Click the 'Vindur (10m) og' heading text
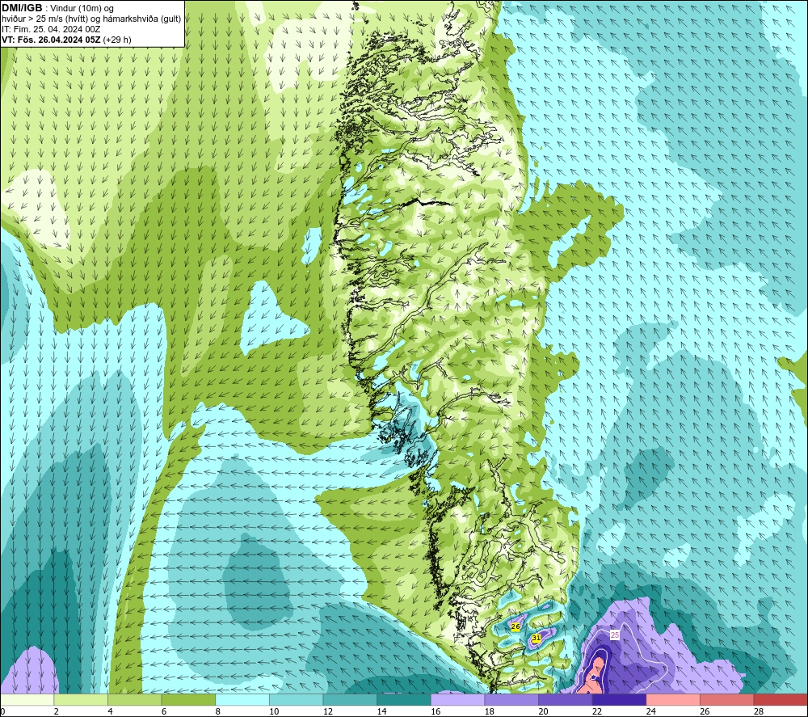Screen dimensions: 808x717 click(82, 9)
